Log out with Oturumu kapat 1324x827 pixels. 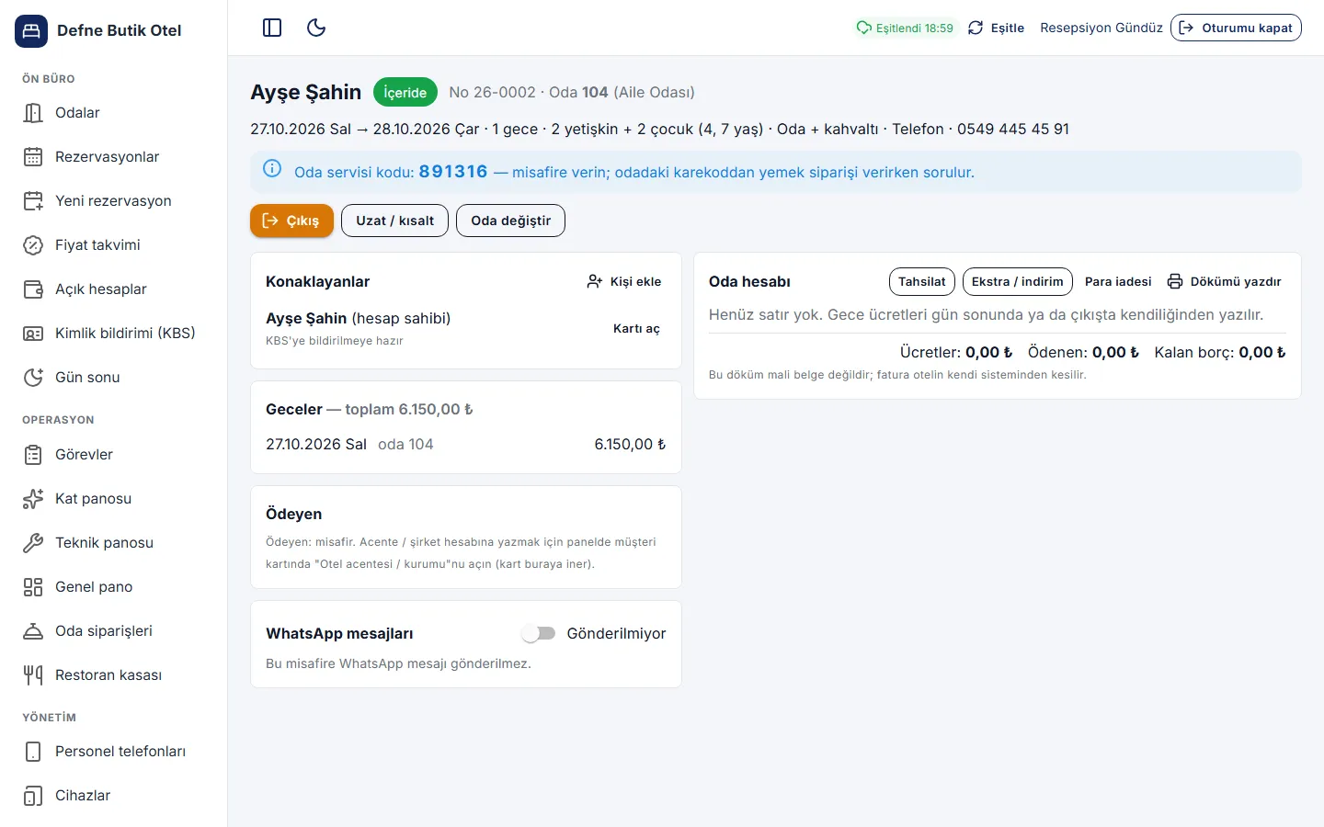click(x=1236, y=28)
